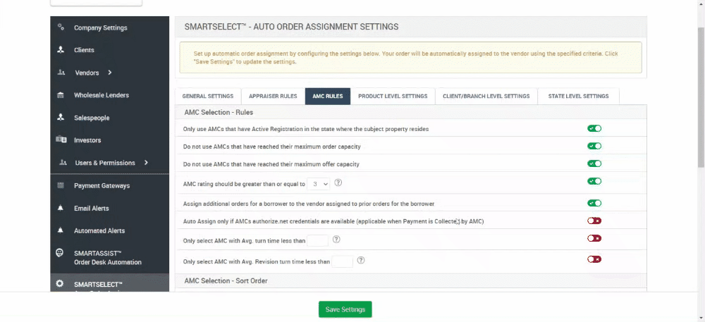This screenshot has width=705, height=322.
Task: Click the Payment Gateways icon
Action: click(x=60, y=185)
